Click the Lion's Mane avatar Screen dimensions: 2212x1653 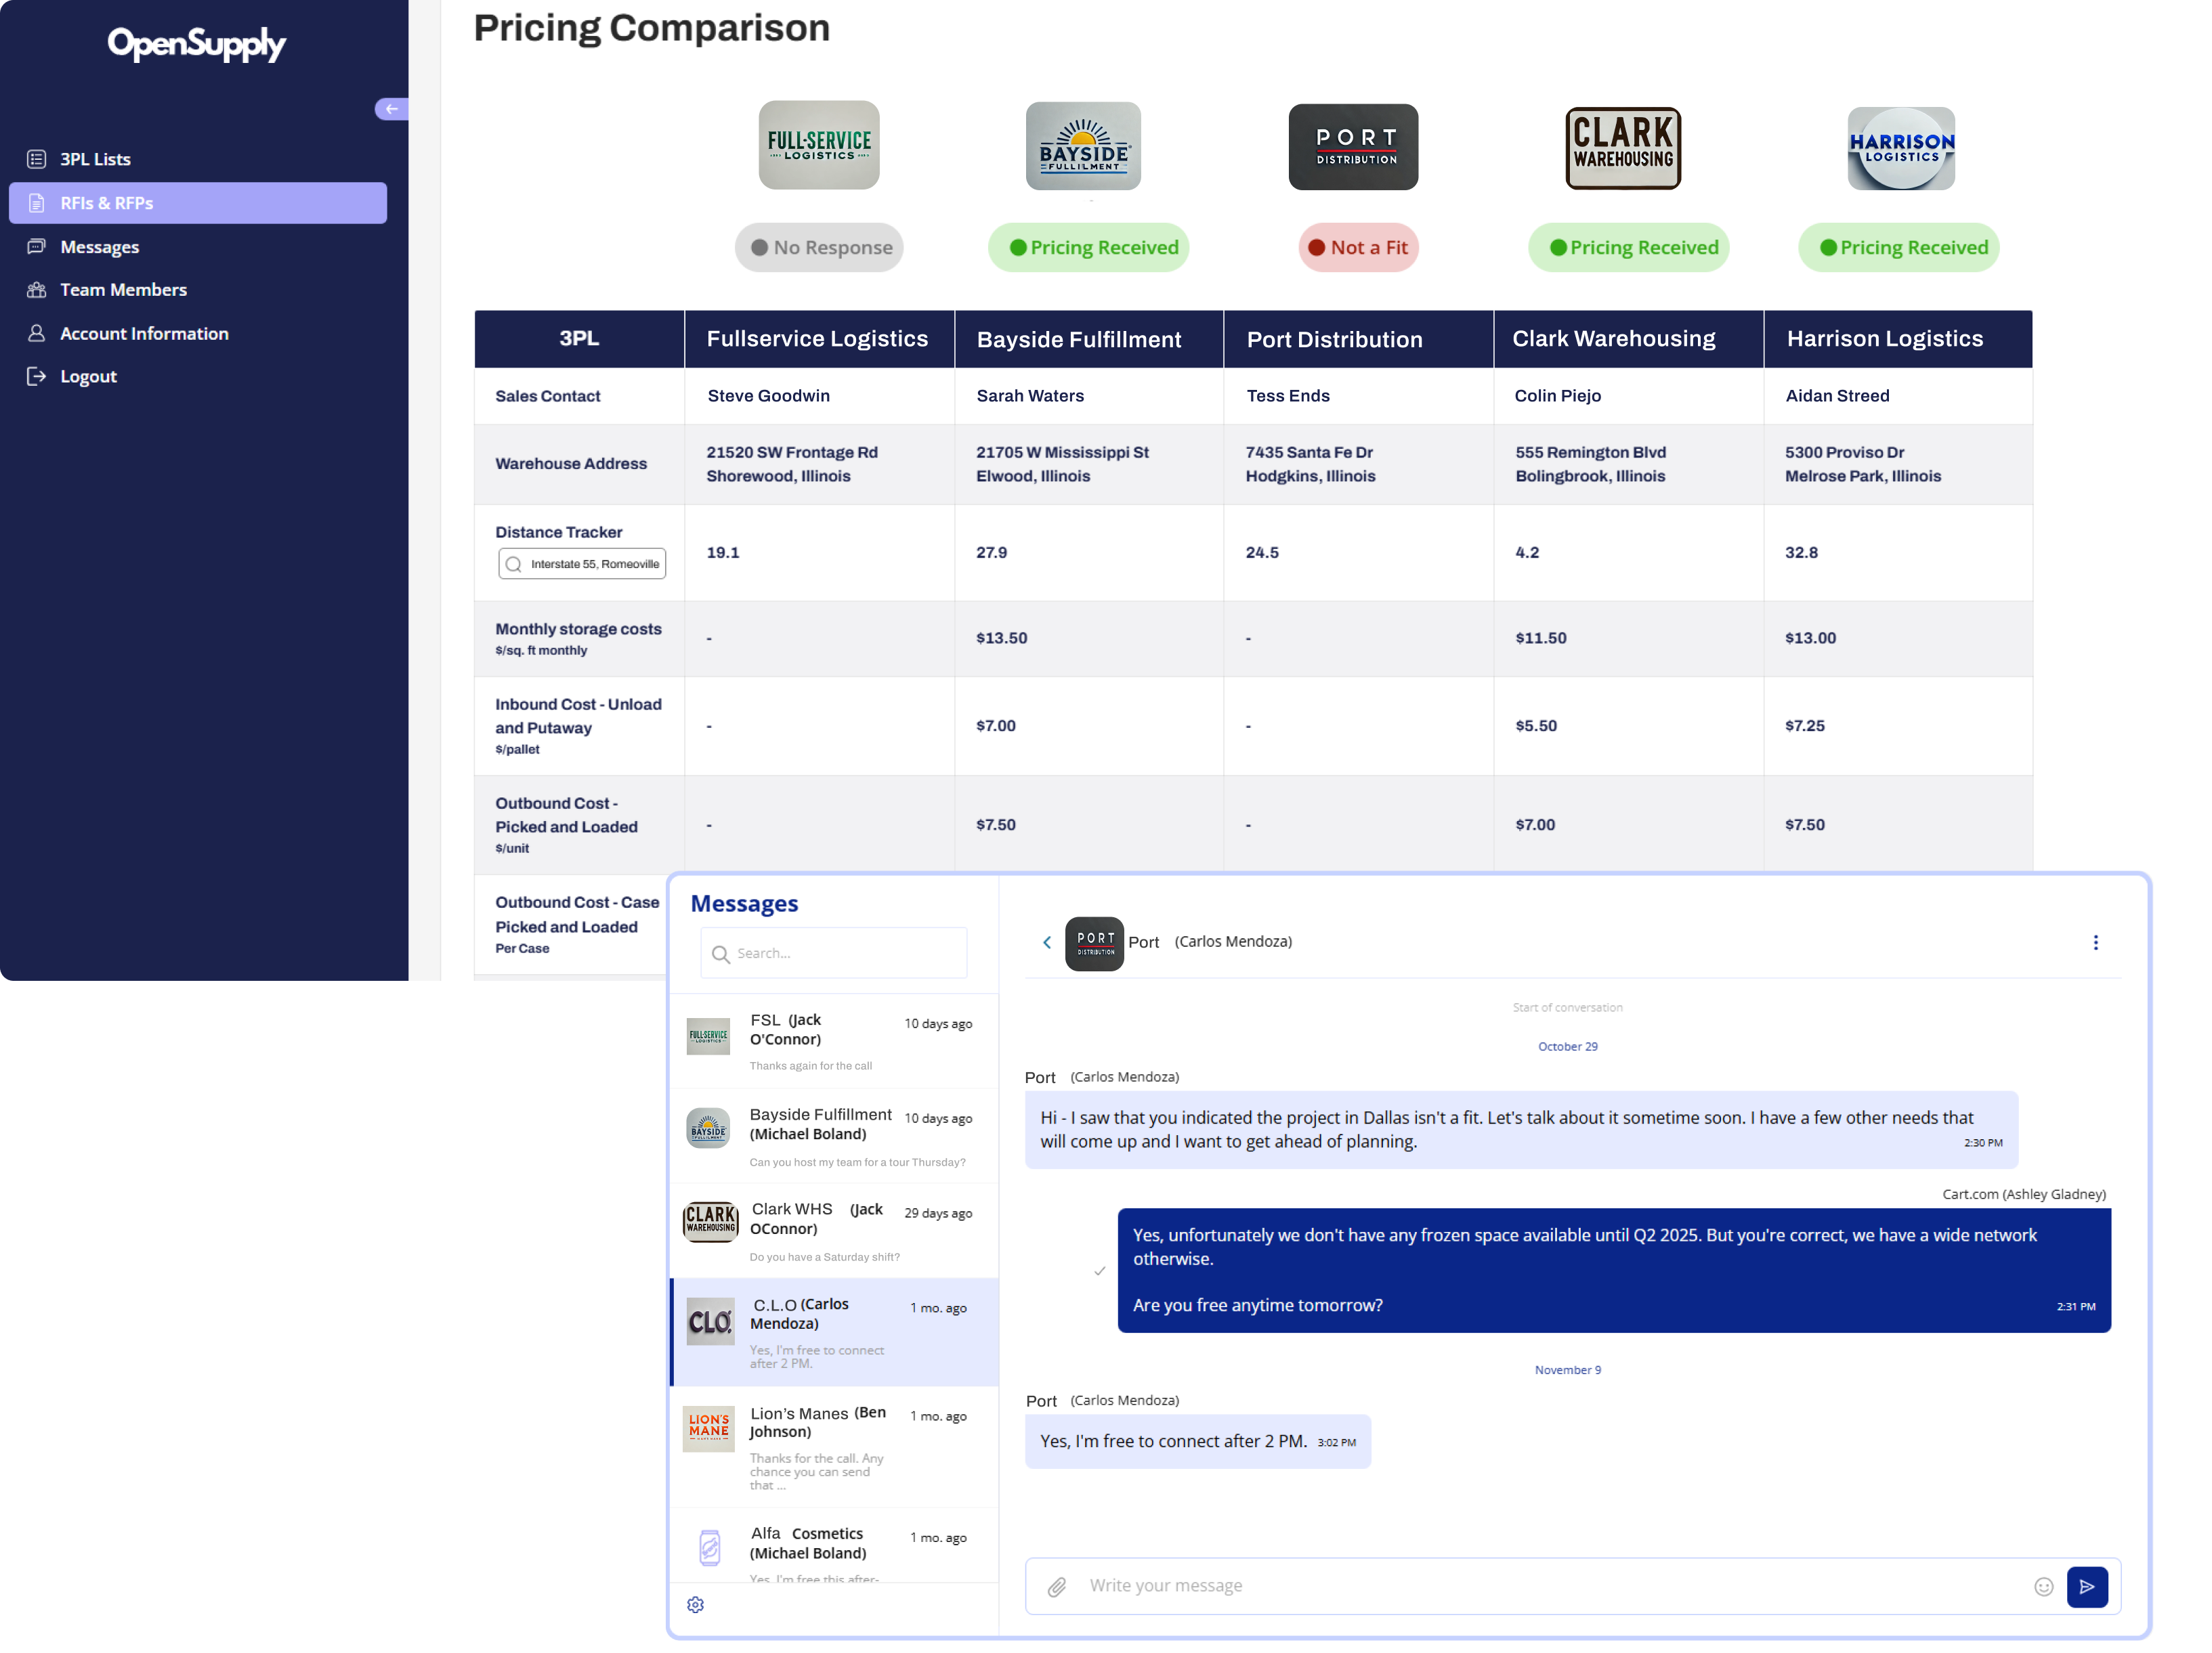click(x=709, y=1429)
